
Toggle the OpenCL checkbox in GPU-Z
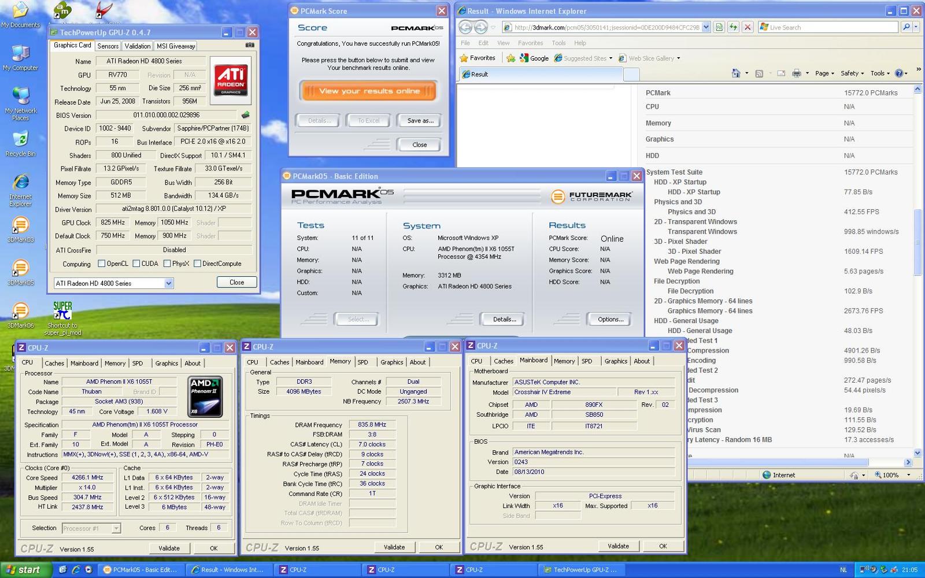pos(102,264)
